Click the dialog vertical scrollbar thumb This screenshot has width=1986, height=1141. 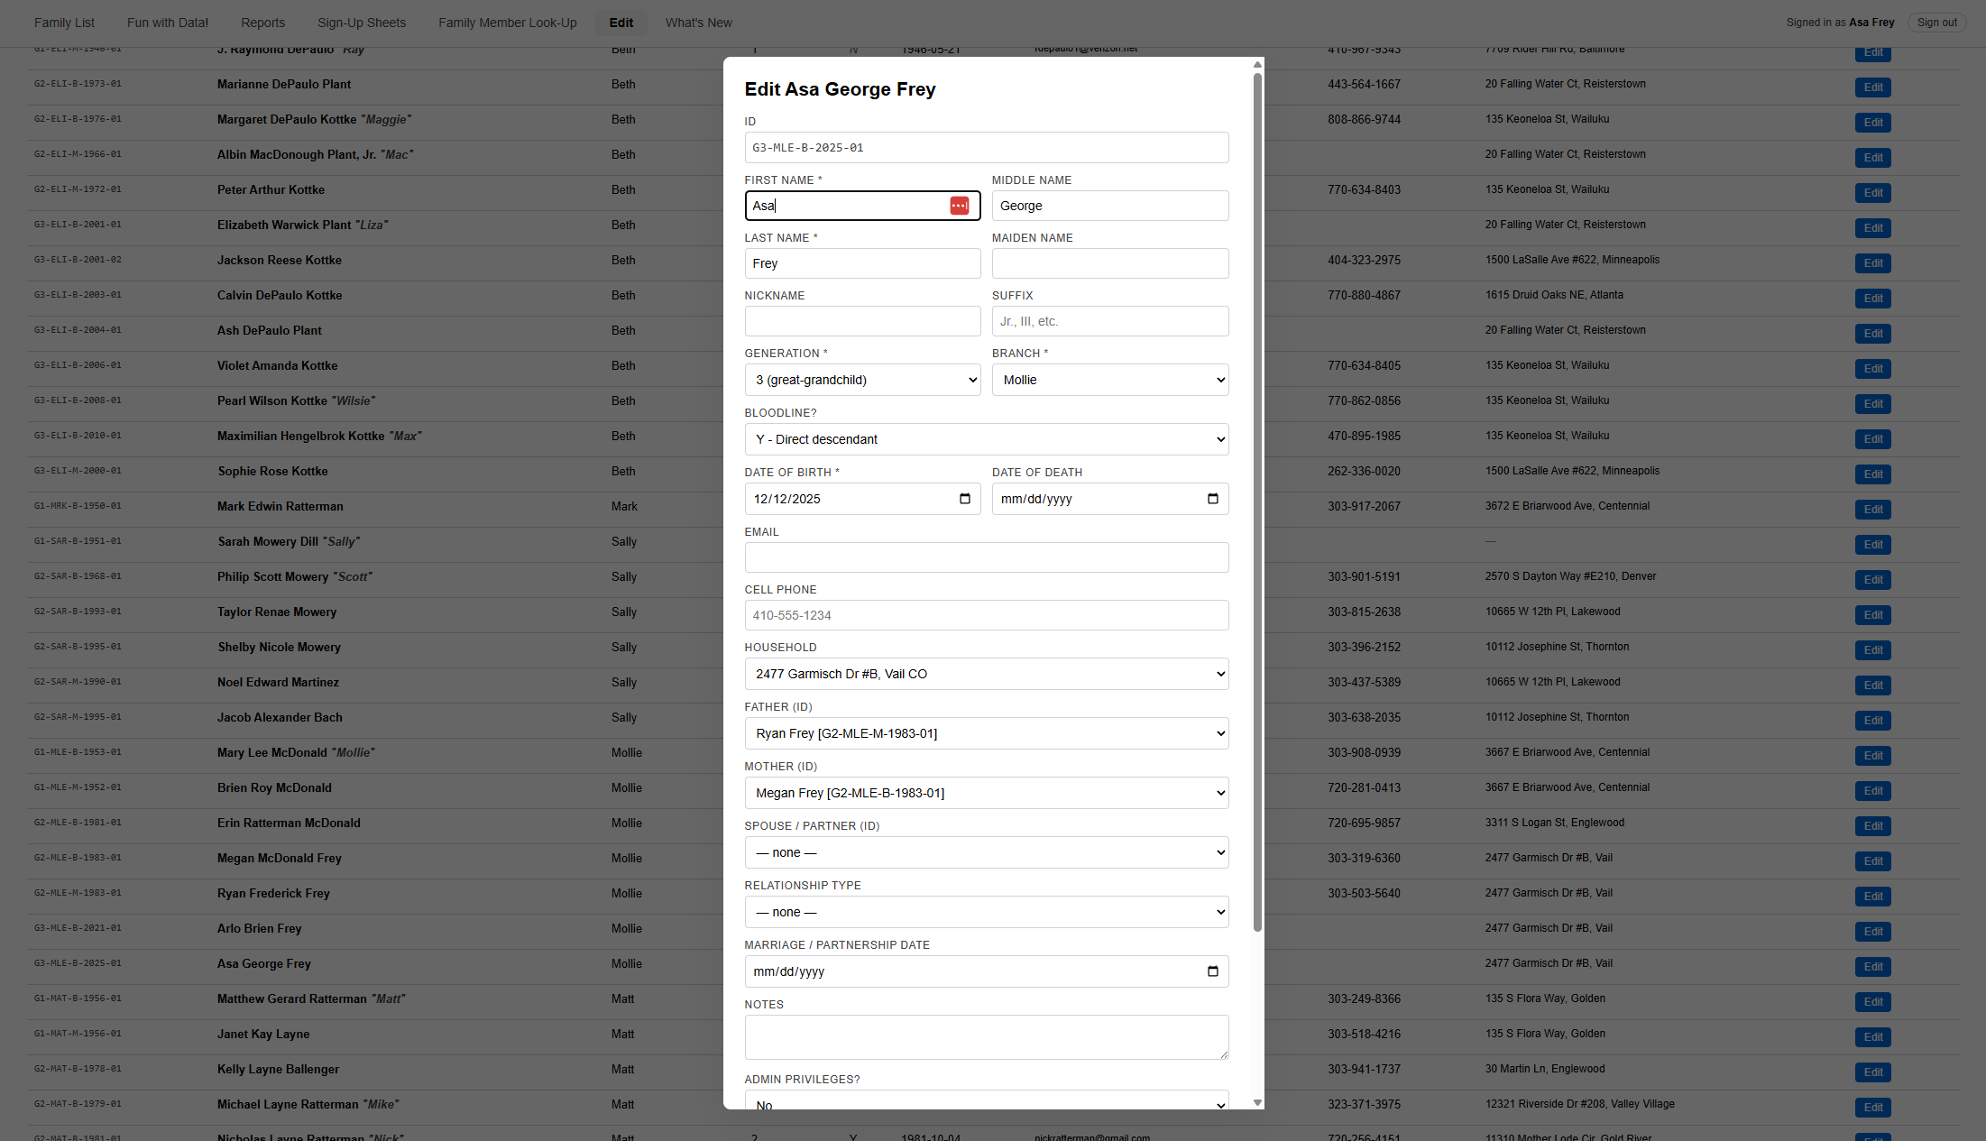[x=1257, y=502]
